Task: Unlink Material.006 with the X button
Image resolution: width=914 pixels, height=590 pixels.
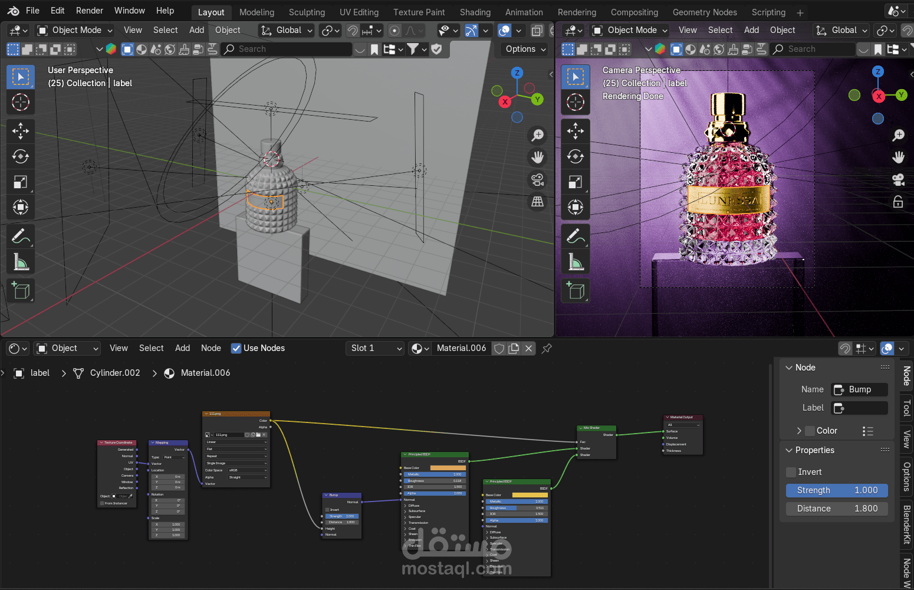Action: (x=529, y=348)
